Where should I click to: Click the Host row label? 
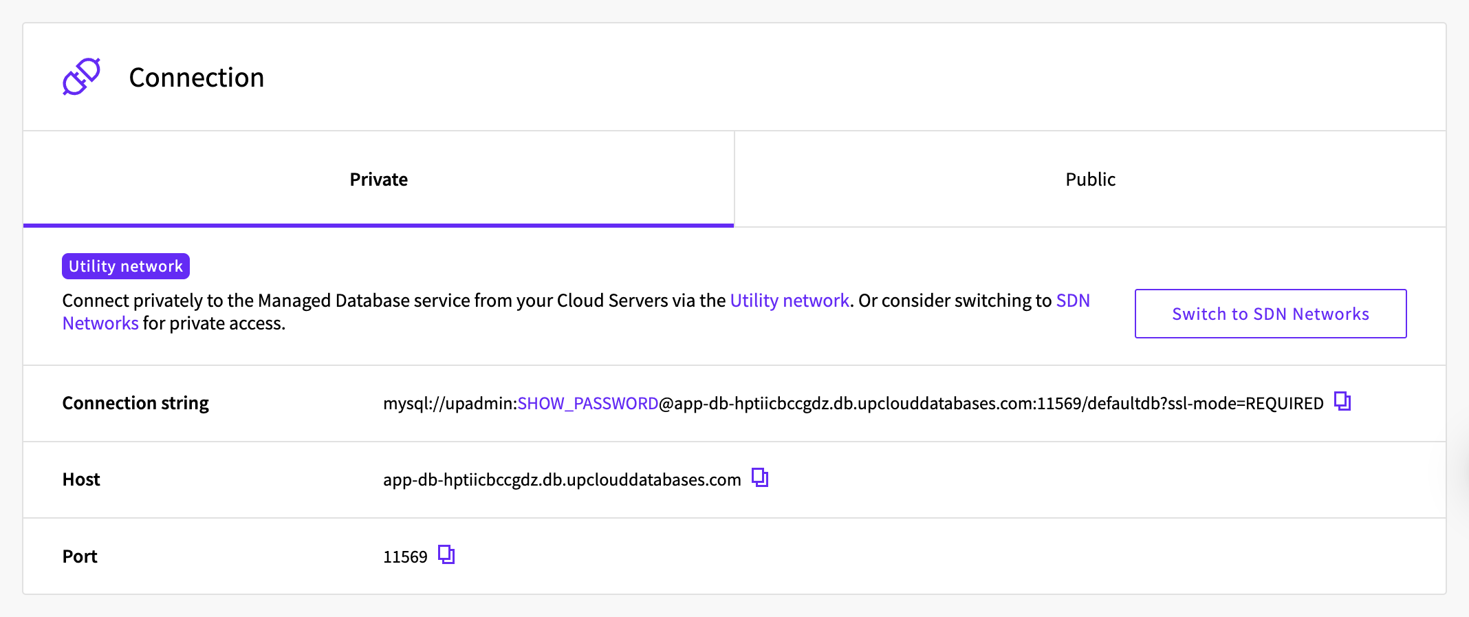[81, 479]
